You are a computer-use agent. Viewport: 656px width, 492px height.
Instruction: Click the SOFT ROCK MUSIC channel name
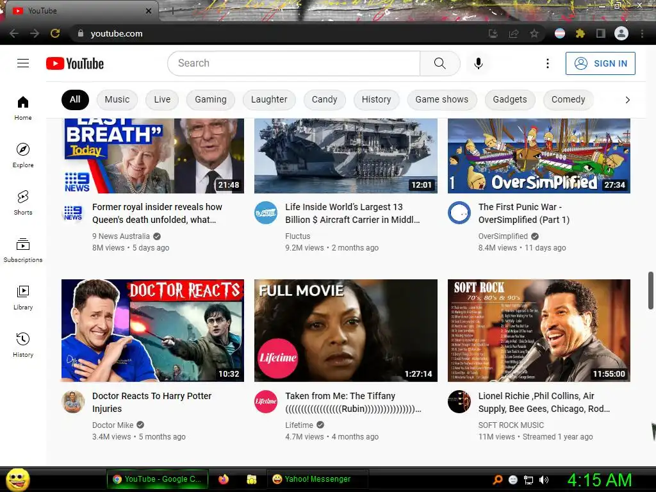(x=511, y=425)
